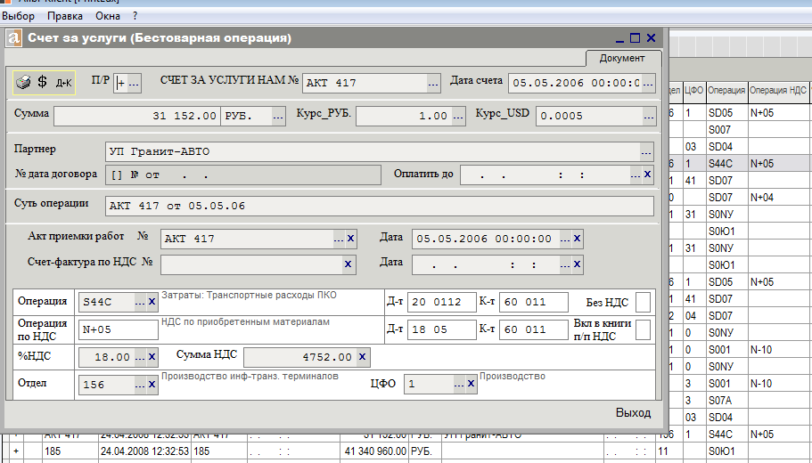Open Курс_РУБ. ellipsis button
Image resolution: width=812 pixels, height=463 pixels.
[x=458, y=116]
